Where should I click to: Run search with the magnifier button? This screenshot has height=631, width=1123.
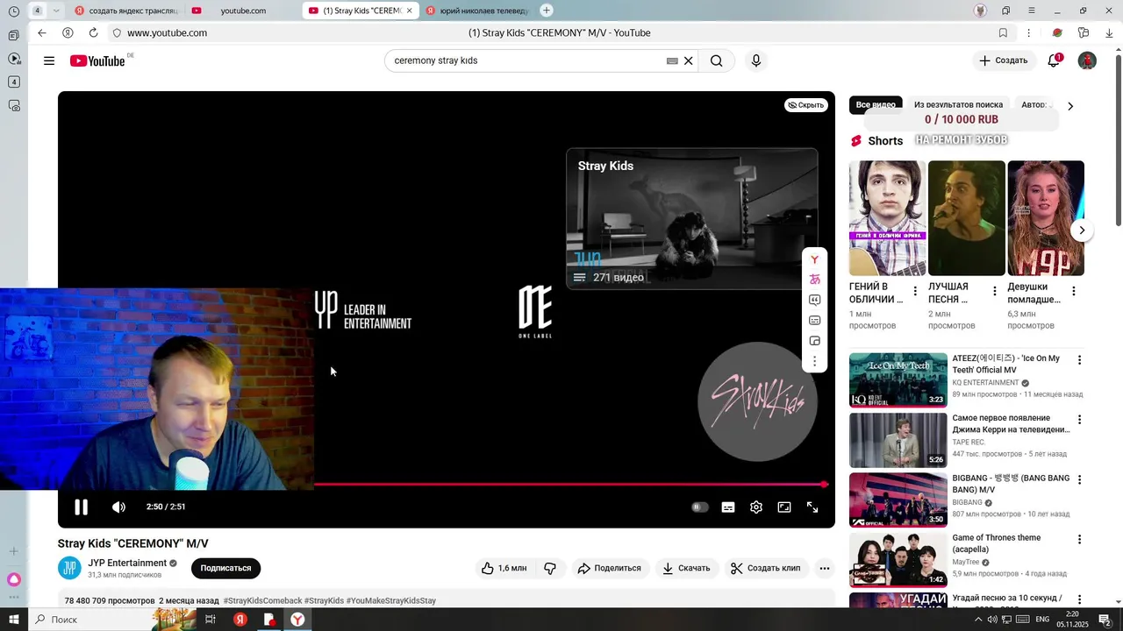pyautogui.click(x=717, y=60)
